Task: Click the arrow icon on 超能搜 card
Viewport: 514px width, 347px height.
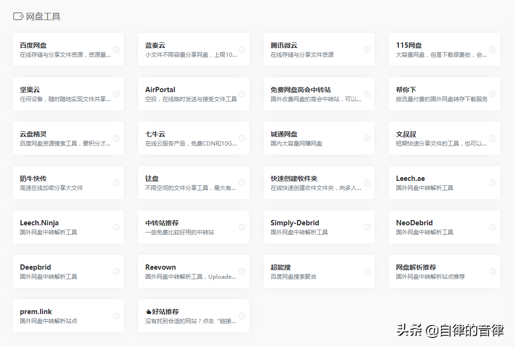Action: pyautogui.click(x=367, y=272)
